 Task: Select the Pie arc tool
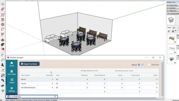point(3,34)
